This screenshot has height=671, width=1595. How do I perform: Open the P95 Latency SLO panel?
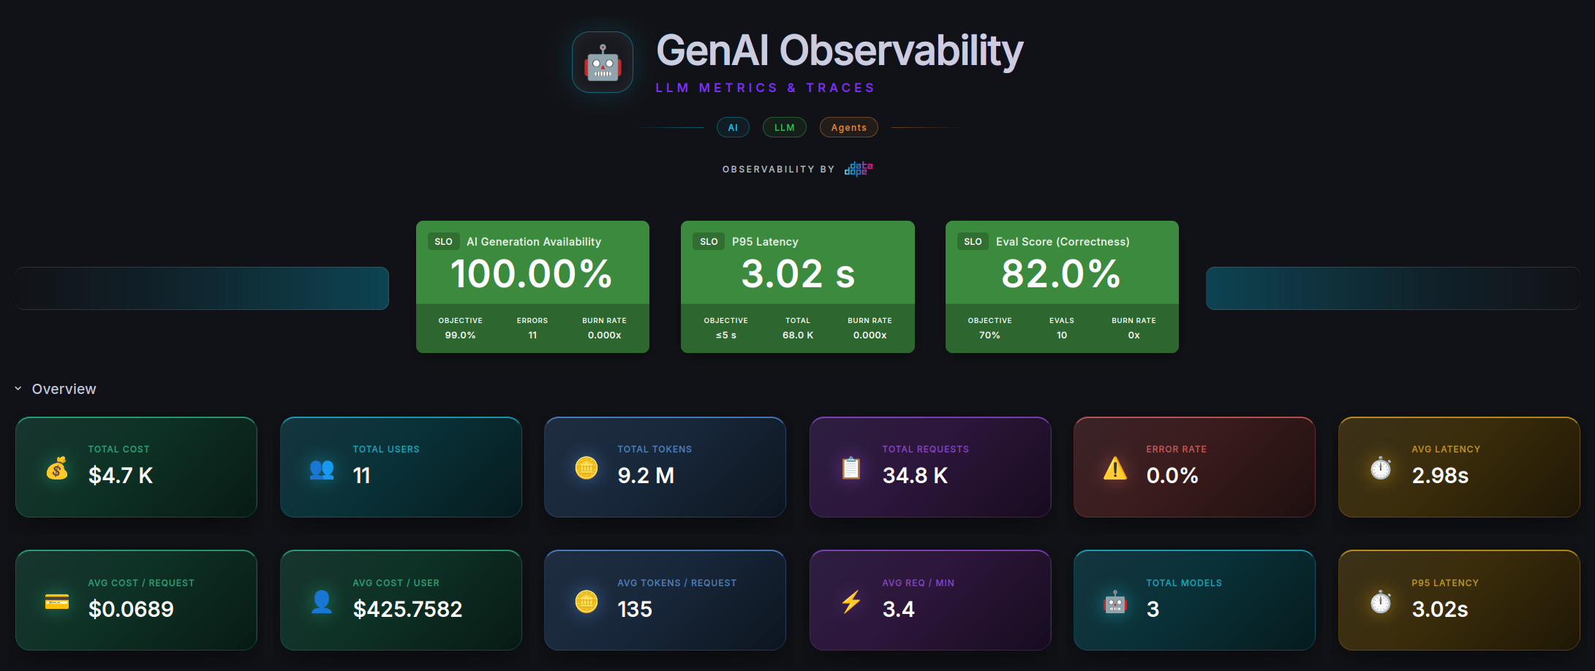(x=798, y=287)
